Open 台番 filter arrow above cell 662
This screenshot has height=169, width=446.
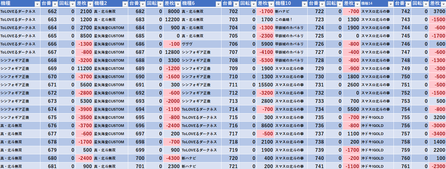tap(54, 4)
